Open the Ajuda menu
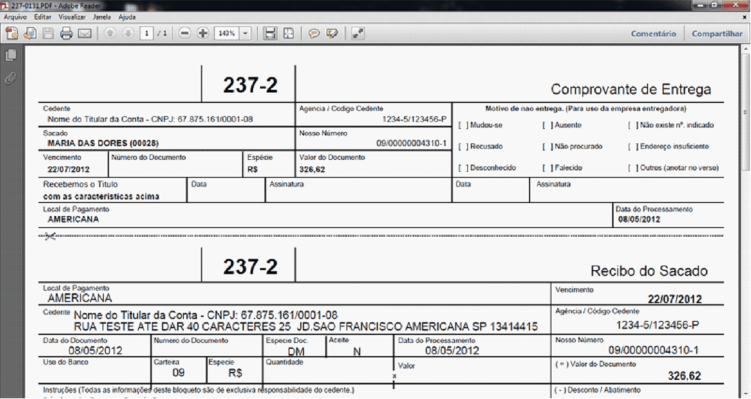 [x=126, y=17]
